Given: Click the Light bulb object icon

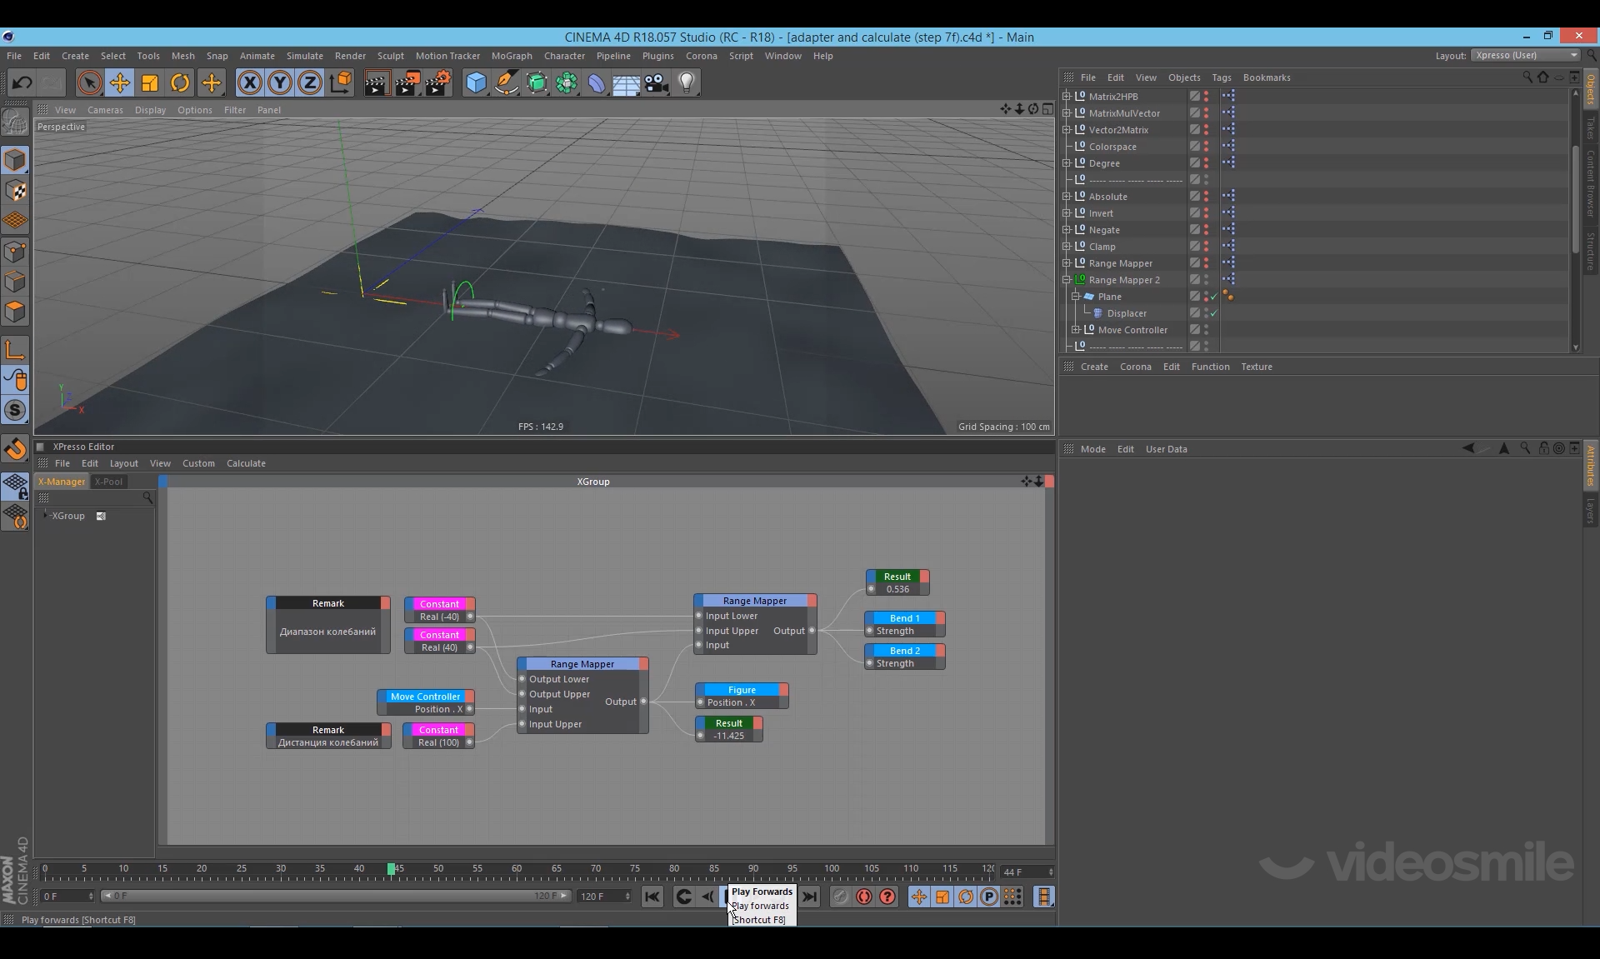Looking at the screenshot, I should point(687,82).
